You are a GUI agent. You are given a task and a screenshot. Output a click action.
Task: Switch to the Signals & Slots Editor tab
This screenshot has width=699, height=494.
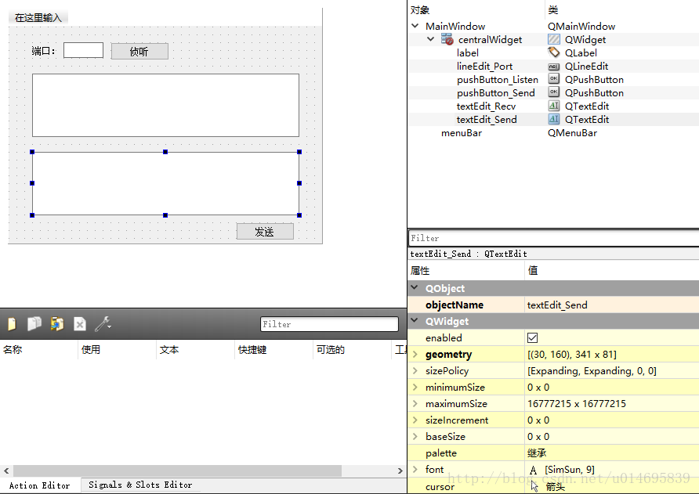(x=140, y=485)
